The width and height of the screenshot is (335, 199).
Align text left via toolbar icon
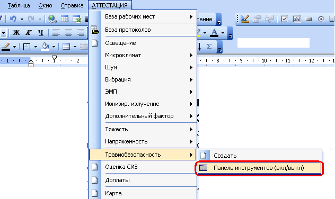pyautogui.click(x=56, y=33)
